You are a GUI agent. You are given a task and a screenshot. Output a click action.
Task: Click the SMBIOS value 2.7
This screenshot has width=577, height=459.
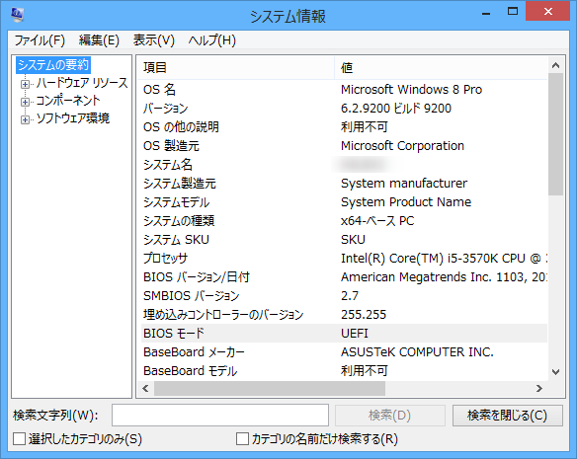coord(350,296)
